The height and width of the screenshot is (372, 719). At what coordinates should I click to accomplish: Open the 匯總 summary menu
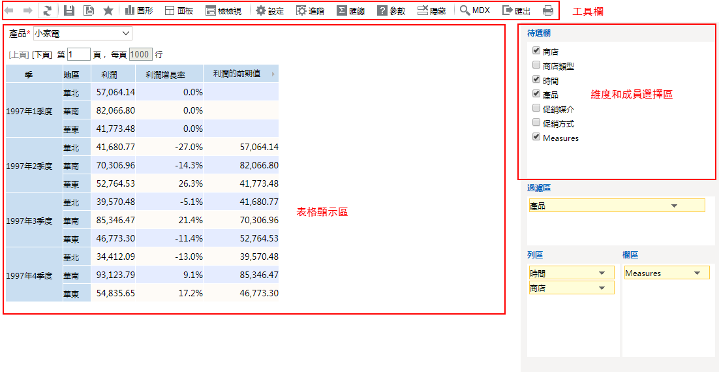(x=350, y=10)
